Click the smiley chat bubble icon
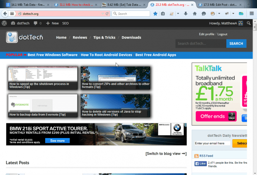Screen dimensions: 257x175 click(204, 14)
